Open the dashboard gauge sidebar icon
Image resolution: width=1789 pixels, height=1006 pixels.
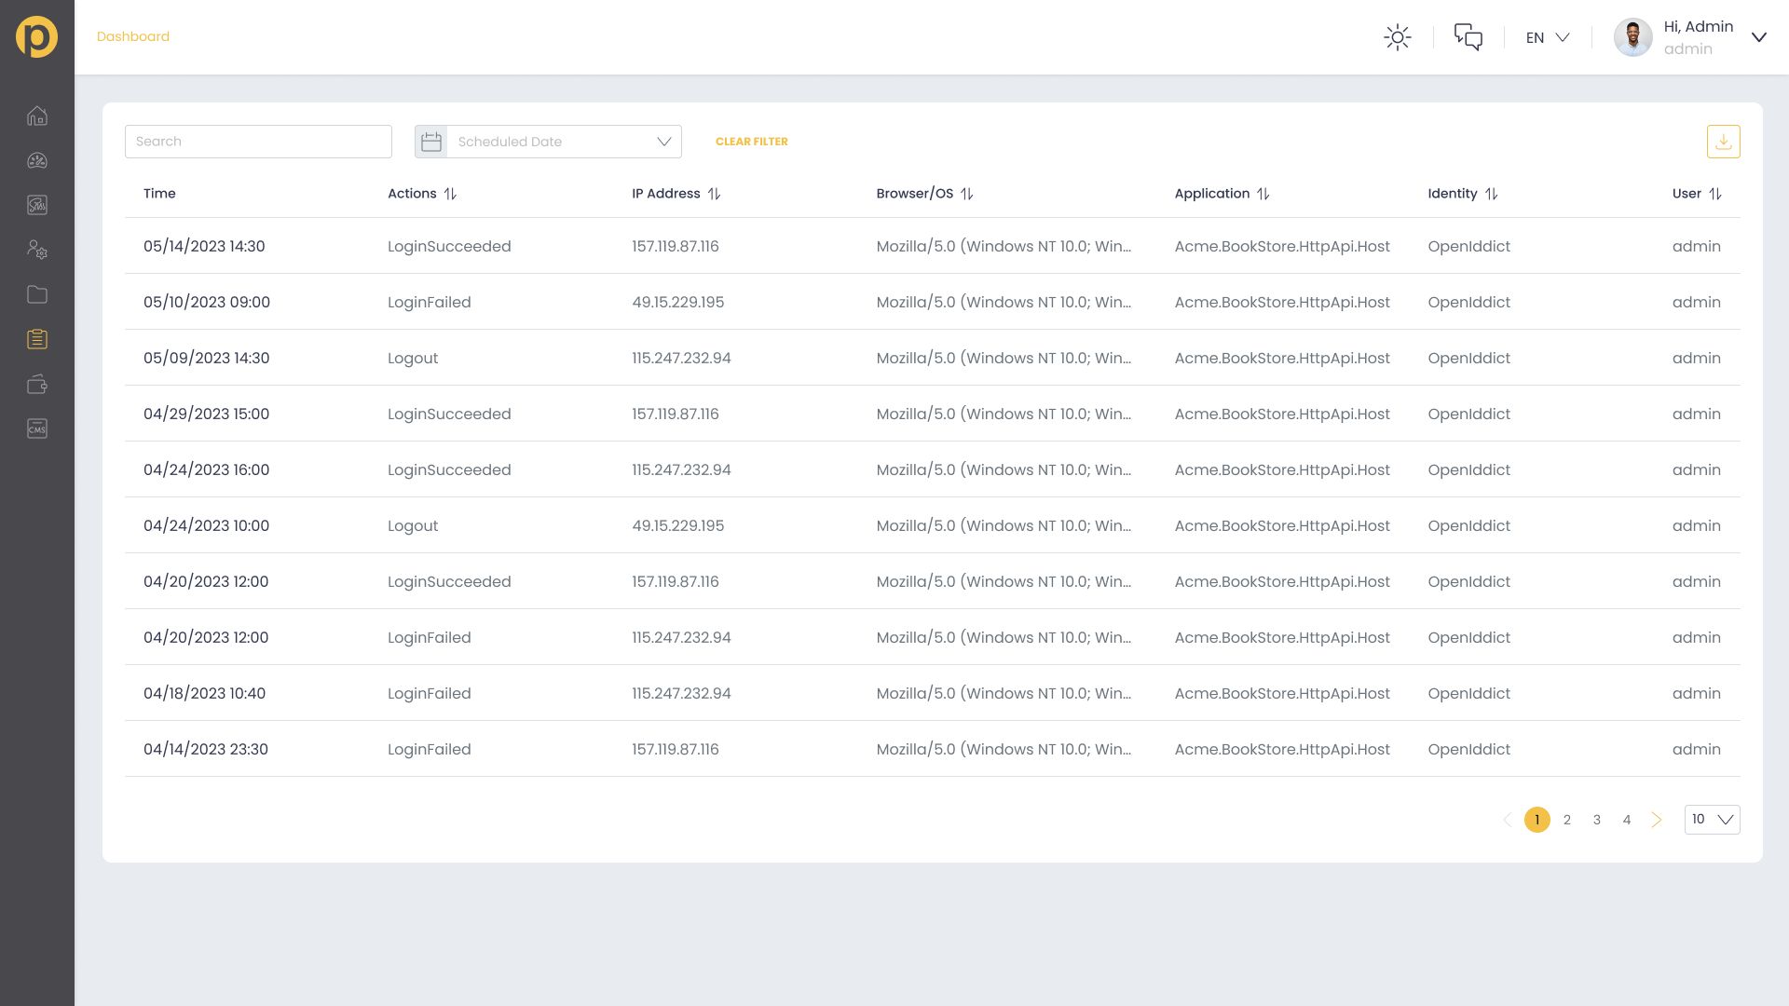tap(37, 161)
